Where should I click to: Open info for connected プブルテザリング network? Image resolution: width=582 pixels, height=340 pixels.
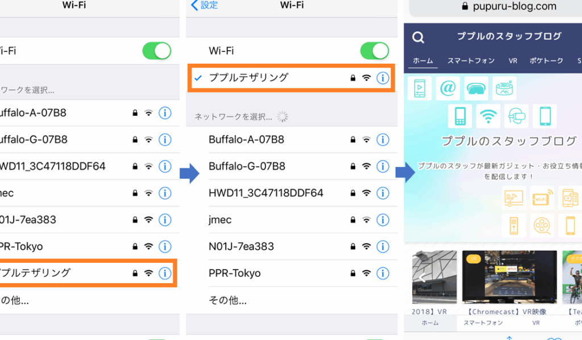pos(383,78)
